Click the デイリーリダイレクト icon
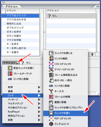 [x=51, y=69]
